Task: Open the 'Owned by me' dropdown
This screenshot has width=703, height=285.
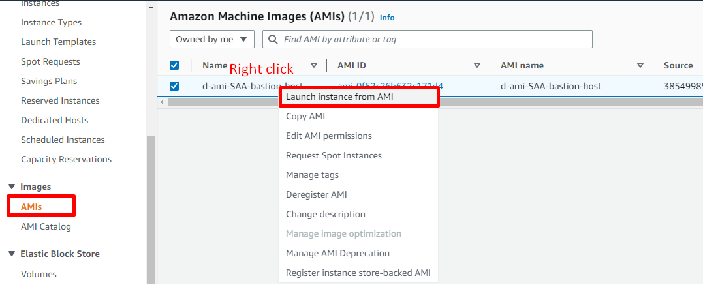Action: 211,39
